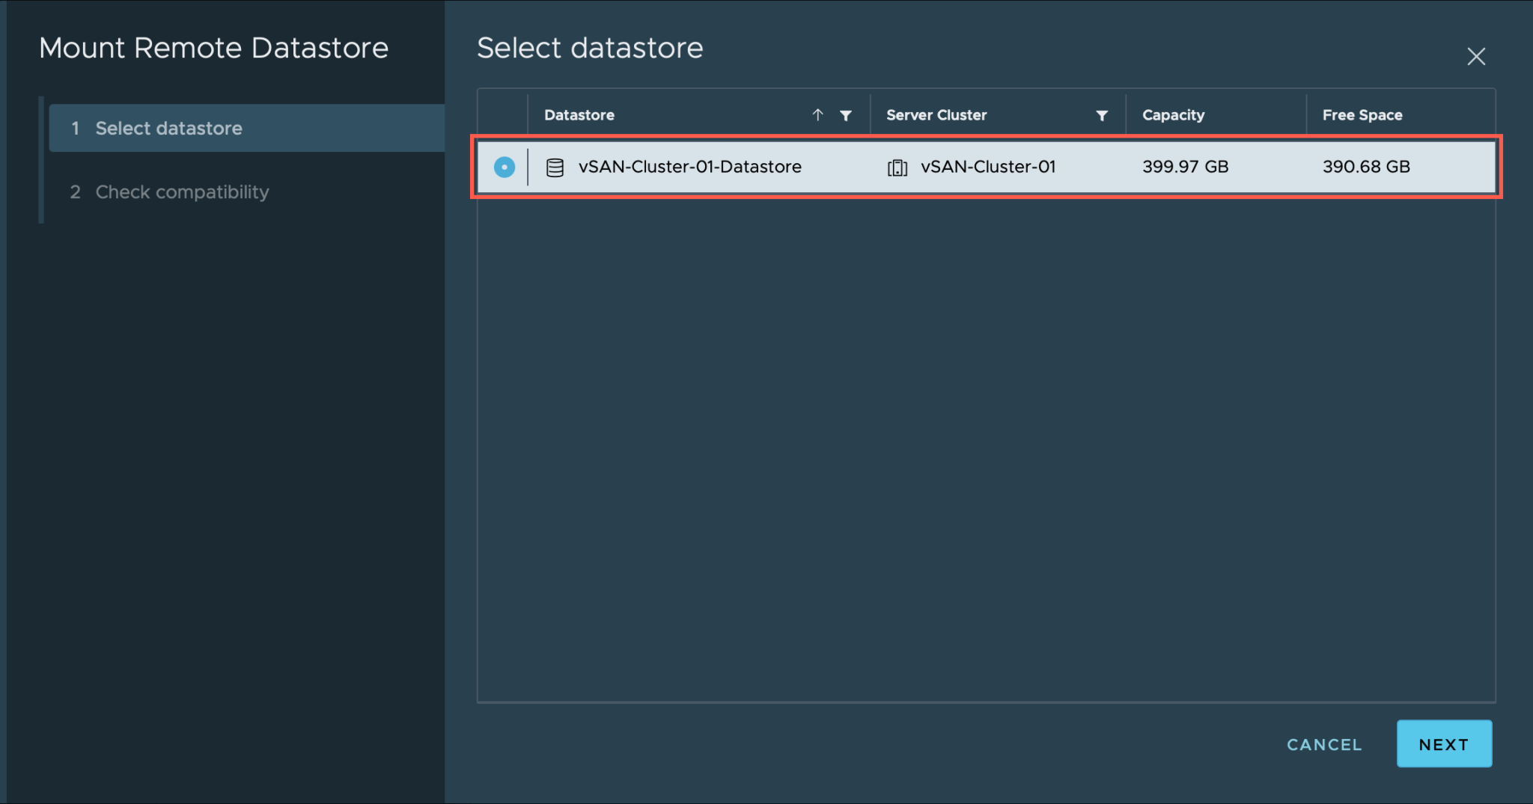The width and height of the screenshot is (1533, 804).
Task: Sort by Datastore using the ascending arrow
Action: tap(817, 115)
